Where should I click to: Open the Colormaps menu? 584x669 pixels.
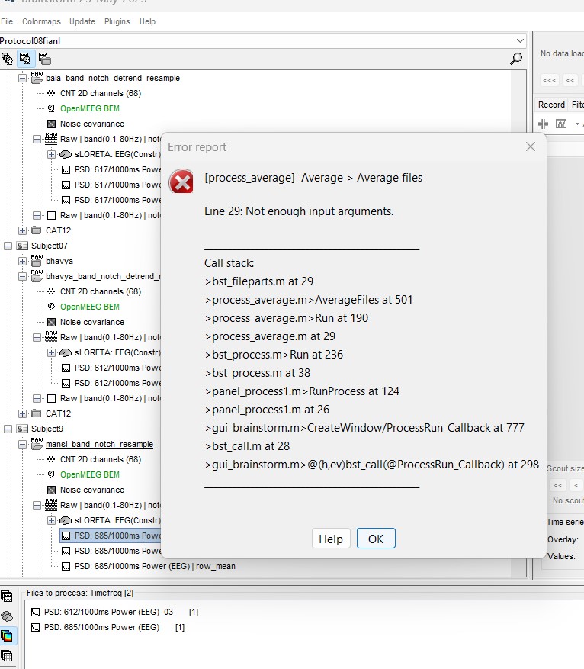point(41,22)
